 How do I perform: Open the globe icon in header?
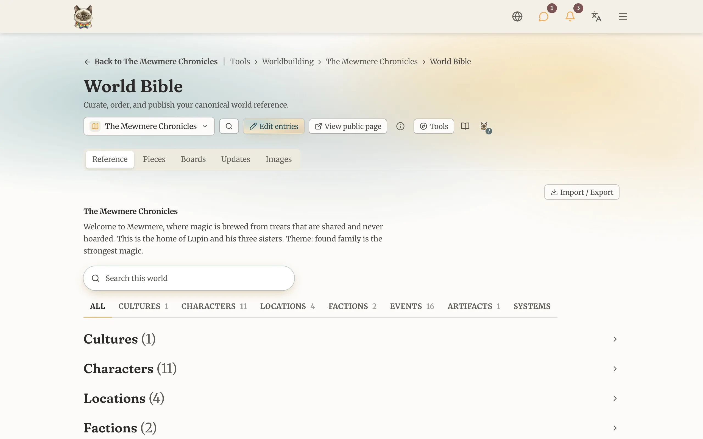click(x=517, y=16)
